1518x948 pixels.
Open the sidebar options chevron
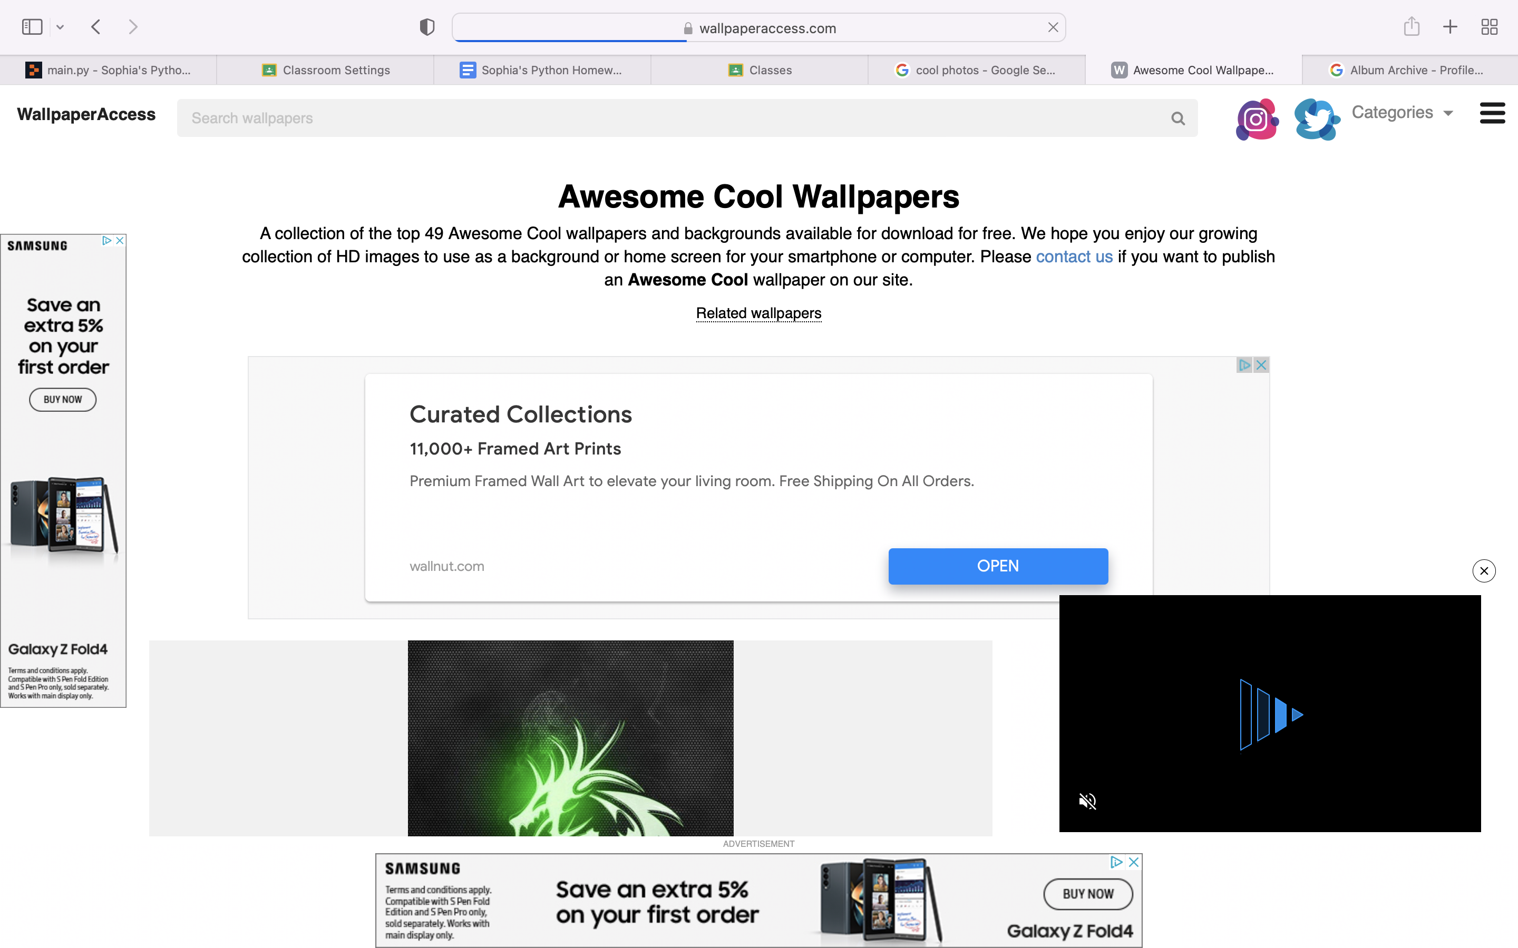[x=60, y=27]
